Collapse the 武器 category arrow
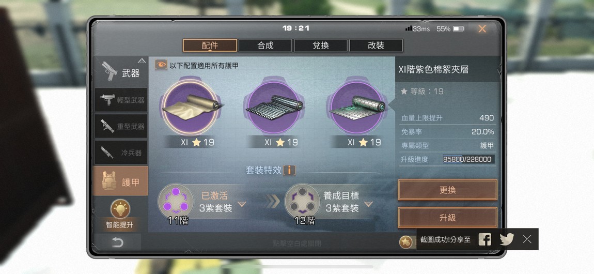Image resolution: width=594 pixels, height=274 pixels. (x=142, y=60)
